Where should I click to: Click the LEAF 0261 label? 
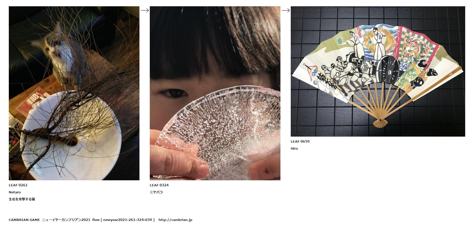18,185
